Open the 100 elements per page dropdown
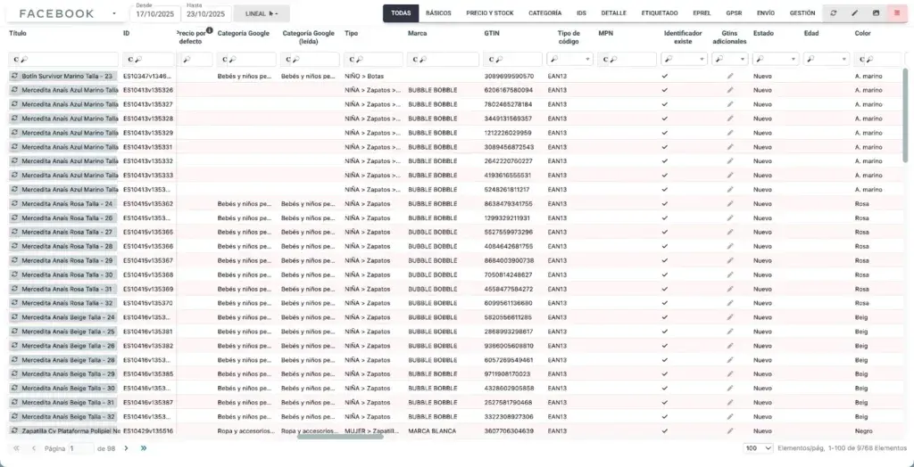914x467 pixels. [759, 448]
